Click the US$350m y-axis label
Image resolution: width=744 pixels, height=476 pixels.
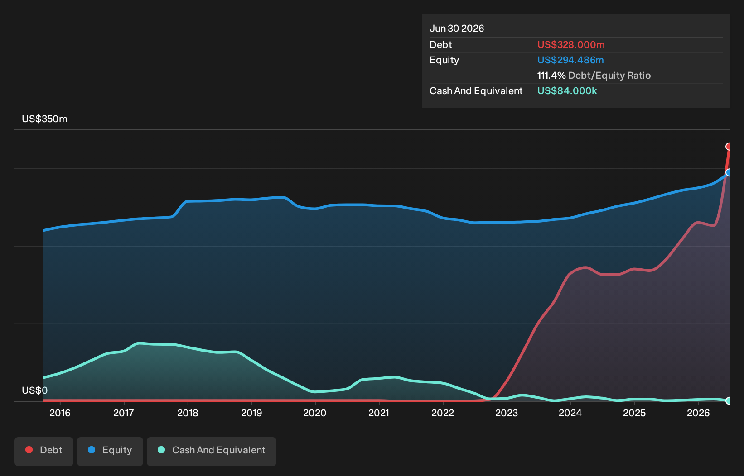pyautogui.click(x=44, y=119)
